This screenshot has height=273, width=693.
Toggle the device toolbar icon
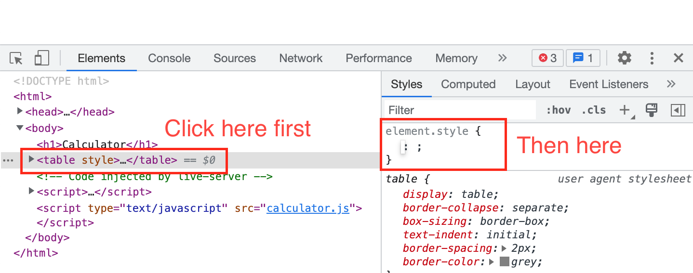[x=42, y=59]
